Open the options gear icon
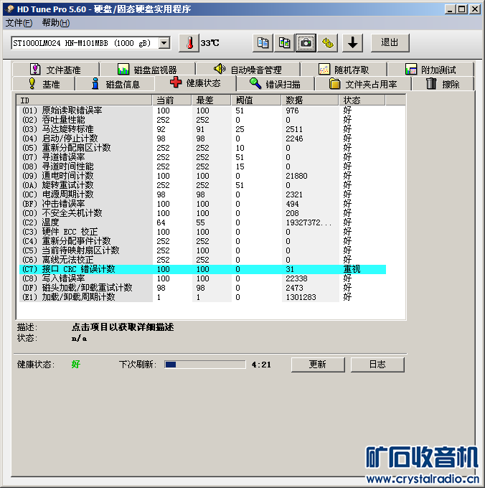The width and height of the screenshot is (485, 488). pyautogui.click(x=328, y=43)
